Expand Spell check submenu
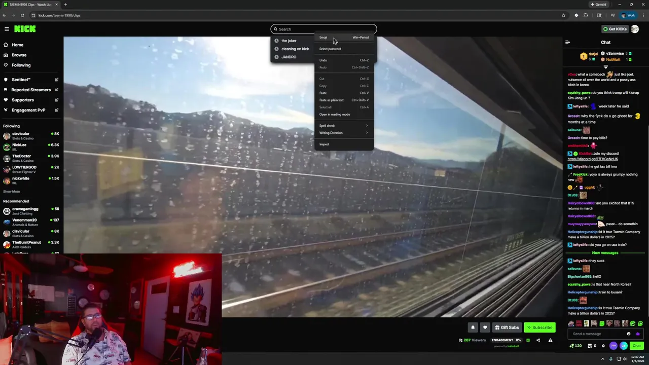649x365 pixels. 344,126
